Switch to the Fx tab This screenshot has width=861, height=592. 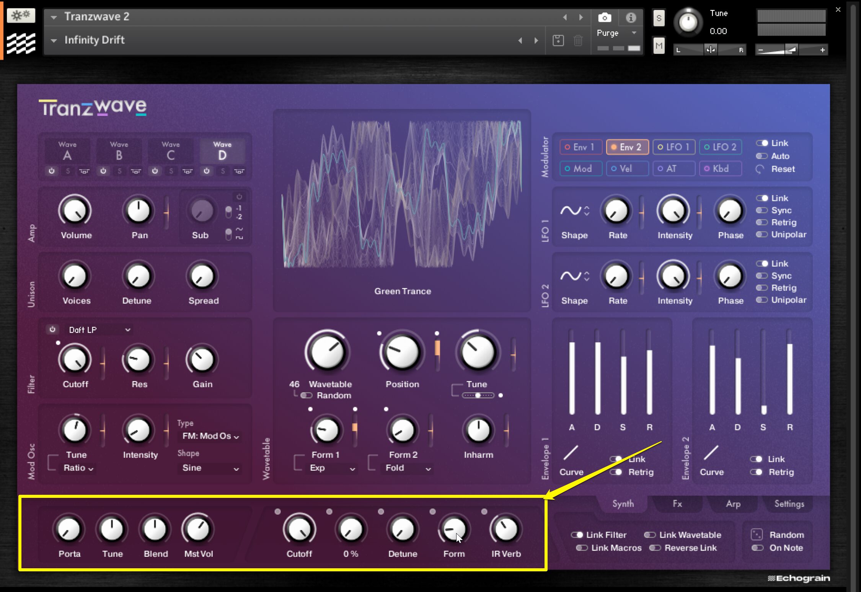click(x=677, y=504)
